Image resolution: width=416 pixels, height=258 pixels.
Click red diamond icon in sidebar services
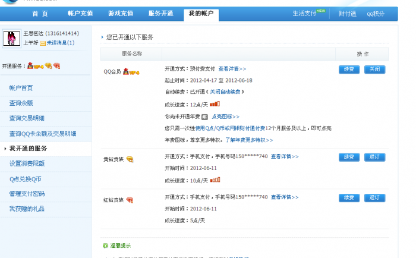[57, 66]
